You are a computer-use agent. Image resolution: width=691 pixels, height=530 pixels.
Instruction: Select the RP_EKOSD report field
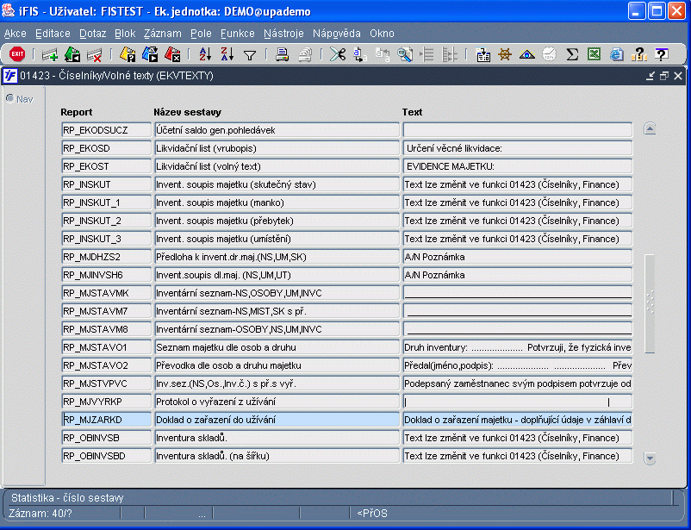[x=106, y=148]
